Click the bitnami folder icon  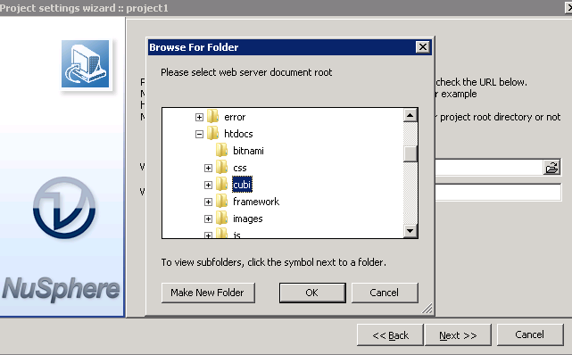(222, 150)
